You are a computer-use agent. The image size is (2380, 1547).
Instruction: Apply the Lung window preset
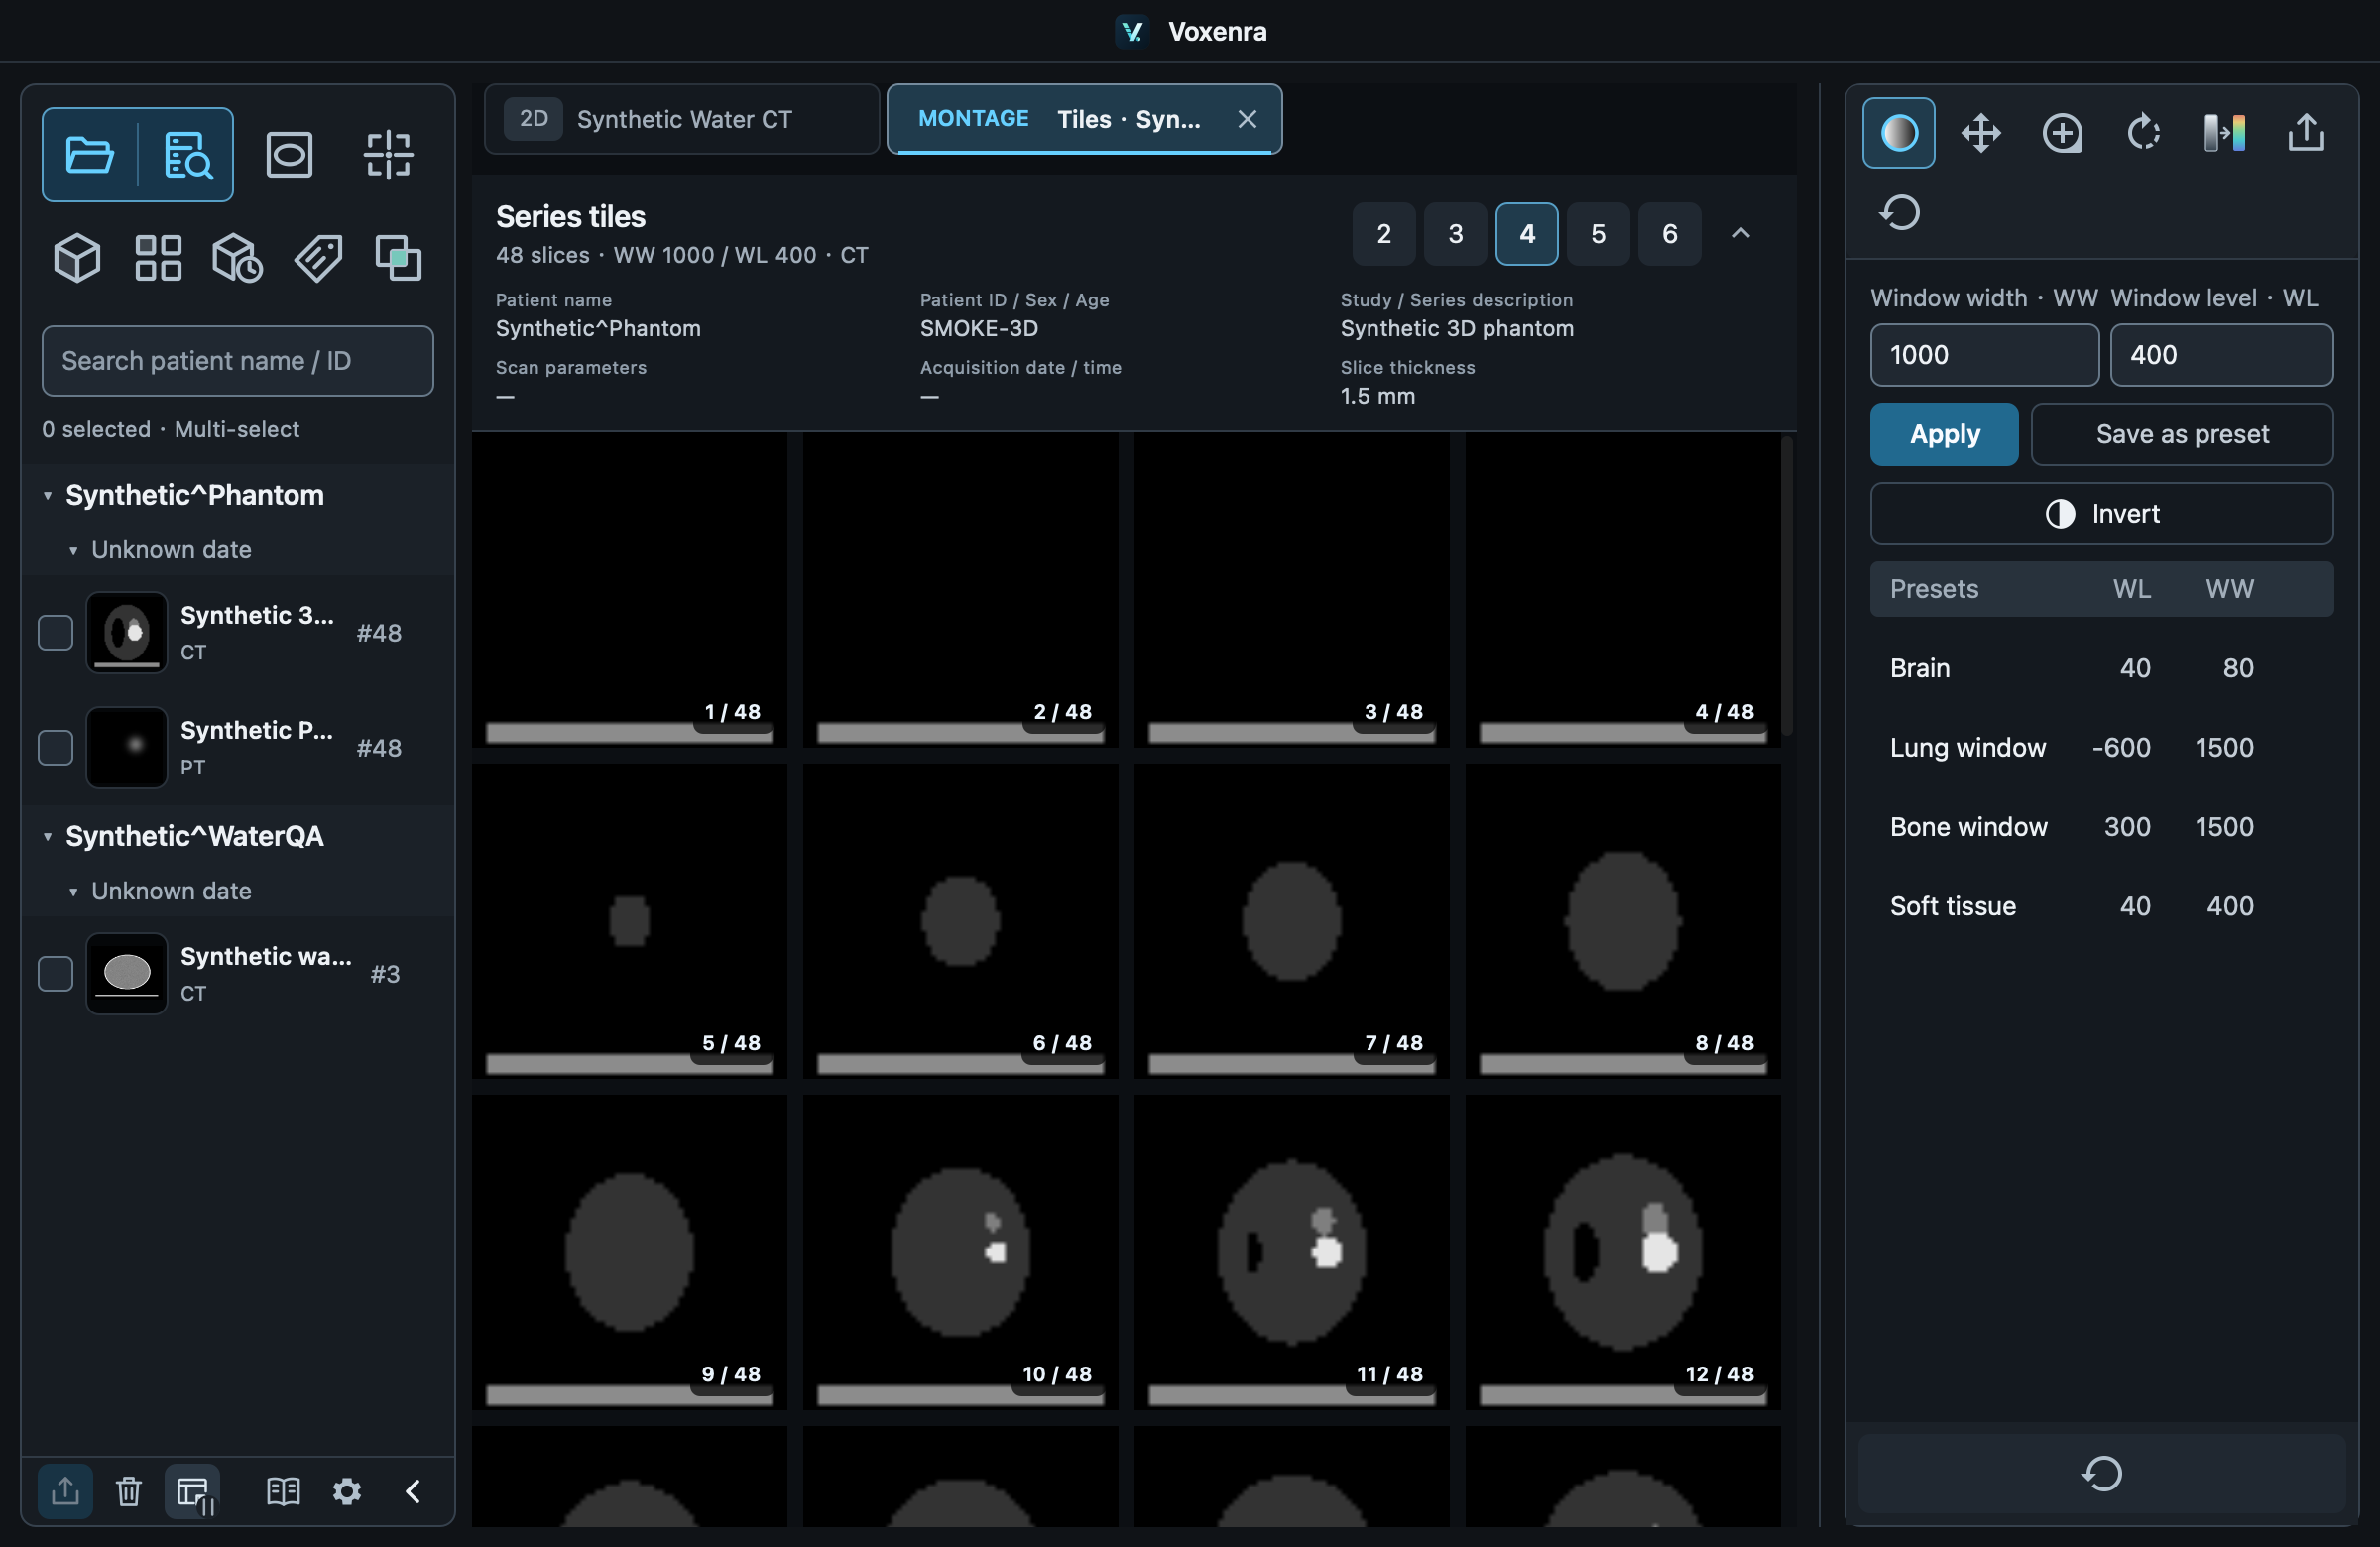[x=2101, y=747]
